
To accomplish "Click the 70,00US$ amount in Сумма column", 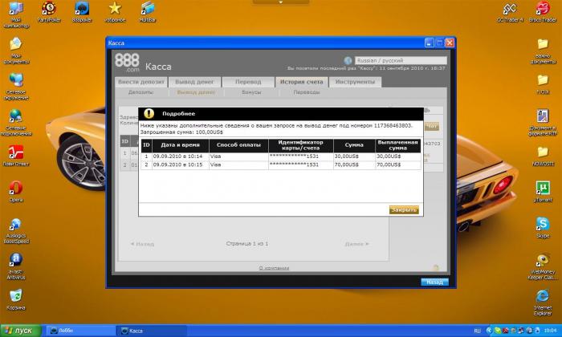I will pos(347,164).
